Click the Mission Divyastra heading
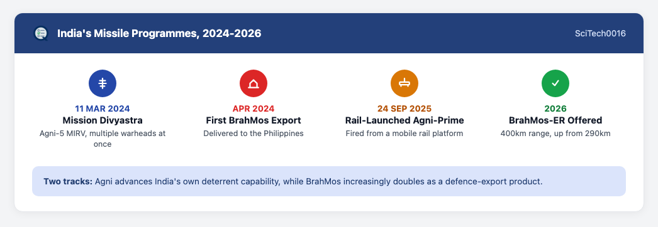658x227 pixels. coord(103,120)
